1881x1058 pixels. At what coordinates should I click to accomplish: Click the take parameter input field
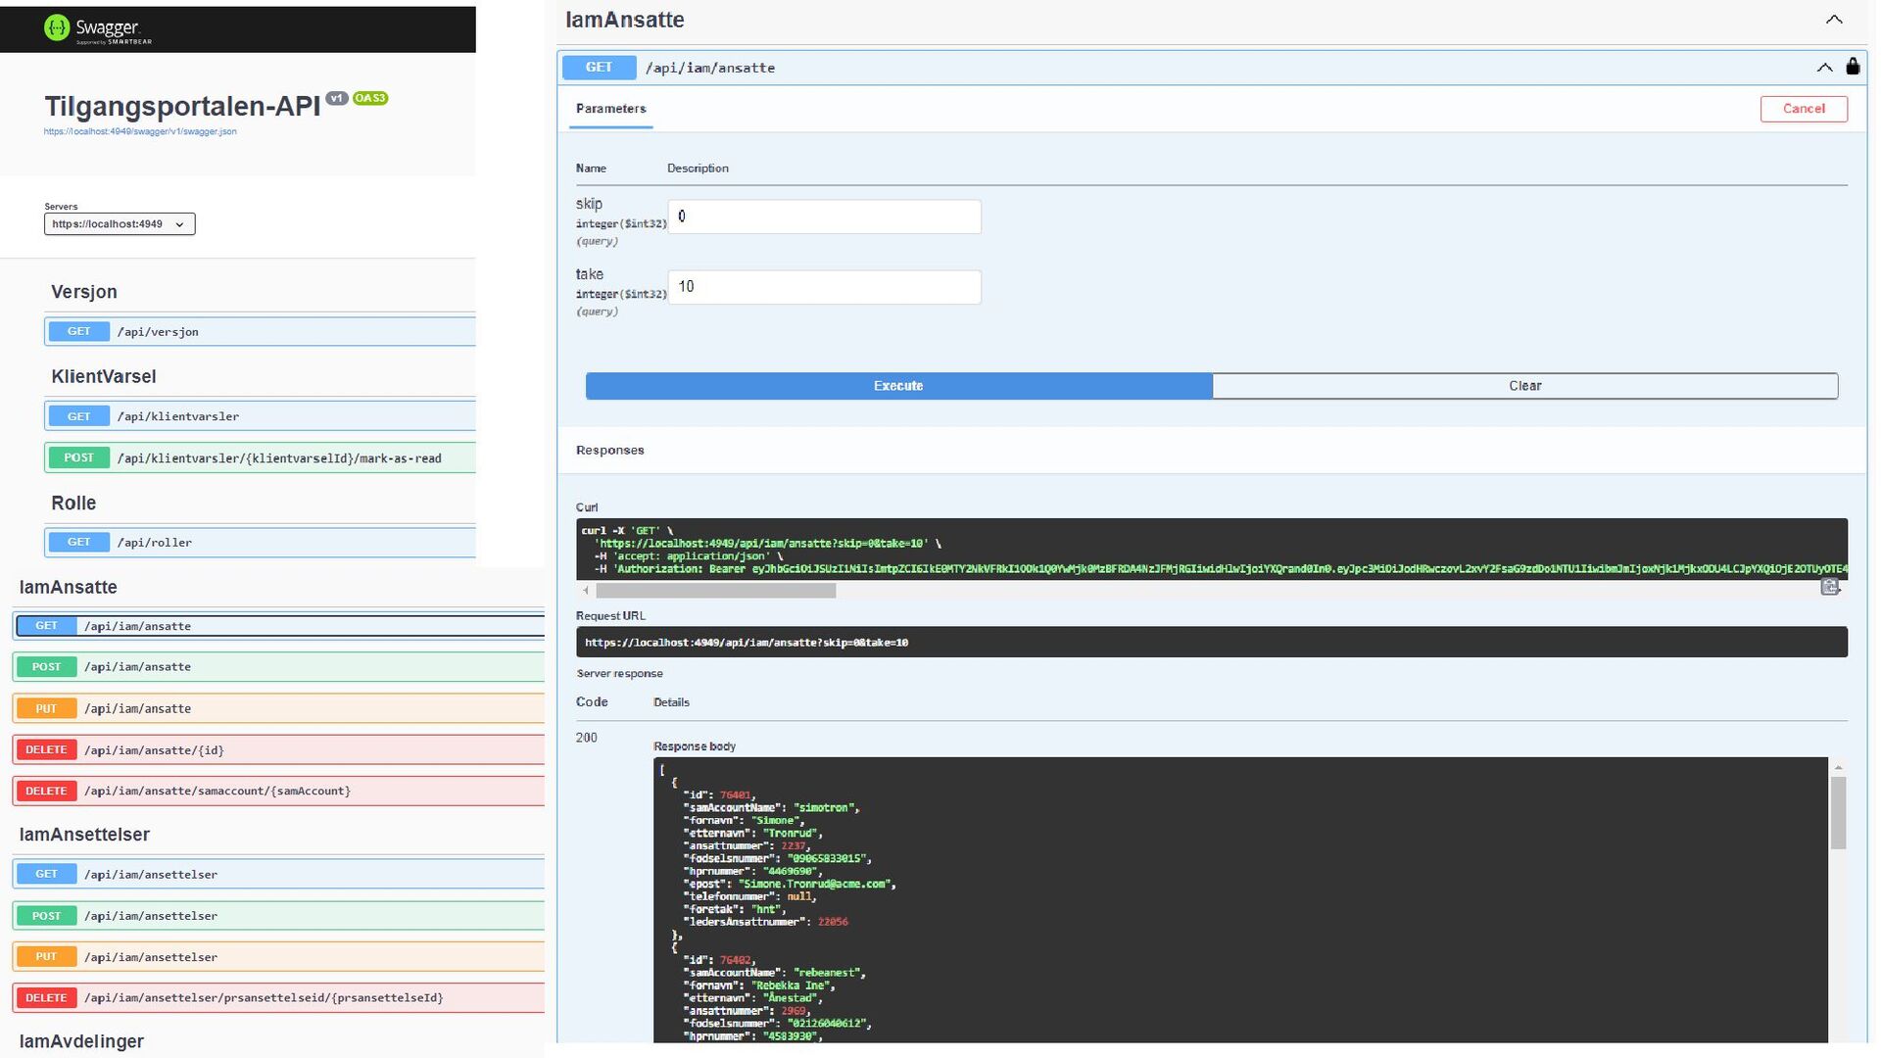[824, 287]
